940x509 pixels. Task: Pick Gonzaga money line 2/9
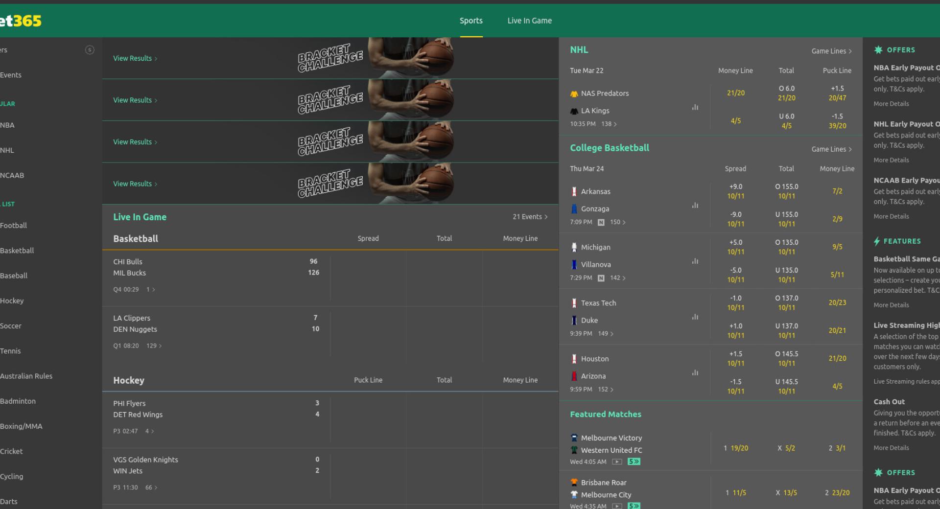pos(837,219)
